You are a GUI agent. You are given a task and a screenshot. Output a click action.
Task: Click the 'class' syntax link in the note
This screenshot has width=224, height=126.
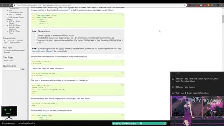tap(62, 49)
